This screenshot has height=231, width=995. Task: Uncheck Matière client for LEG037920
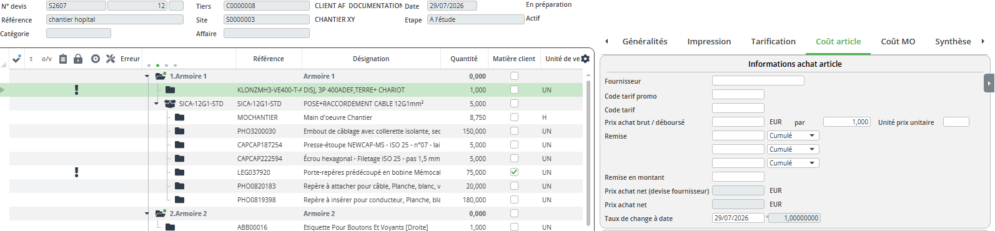pos(514,172)
